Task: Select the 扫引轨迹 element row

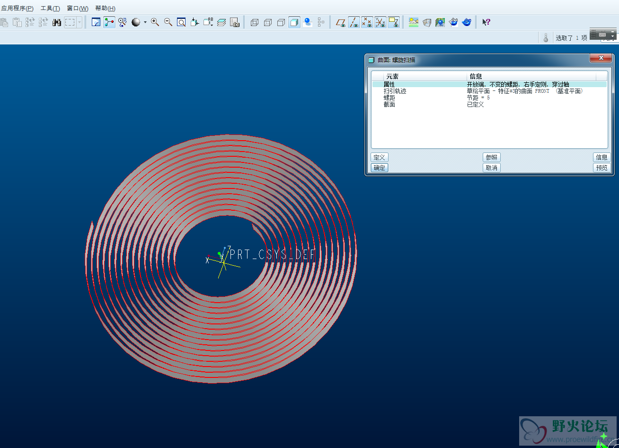Action: pyautogui.click(x=489, y=91)
